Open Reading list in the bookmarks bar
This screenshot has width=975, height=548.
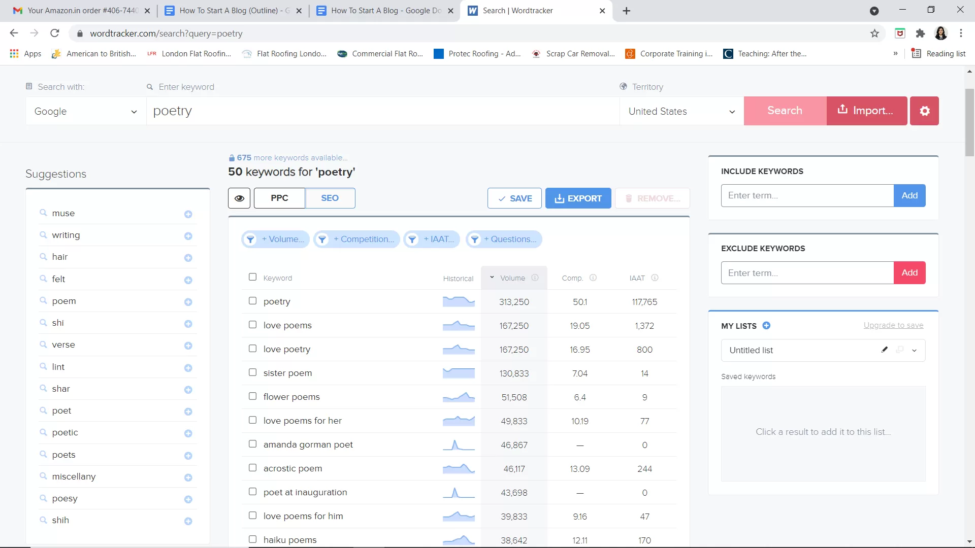938,53
